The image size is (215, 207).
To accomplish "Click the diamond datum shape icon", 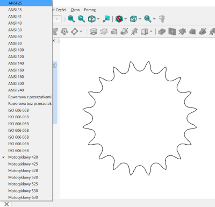I will click(75, 32).
